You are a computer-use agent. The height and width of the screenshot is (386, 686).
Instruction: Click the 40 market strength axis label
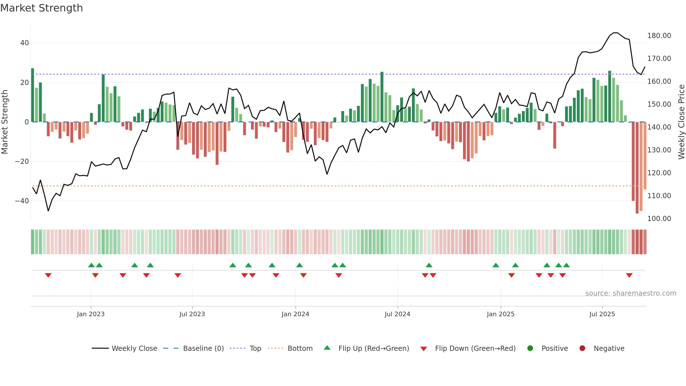(25, 43)
